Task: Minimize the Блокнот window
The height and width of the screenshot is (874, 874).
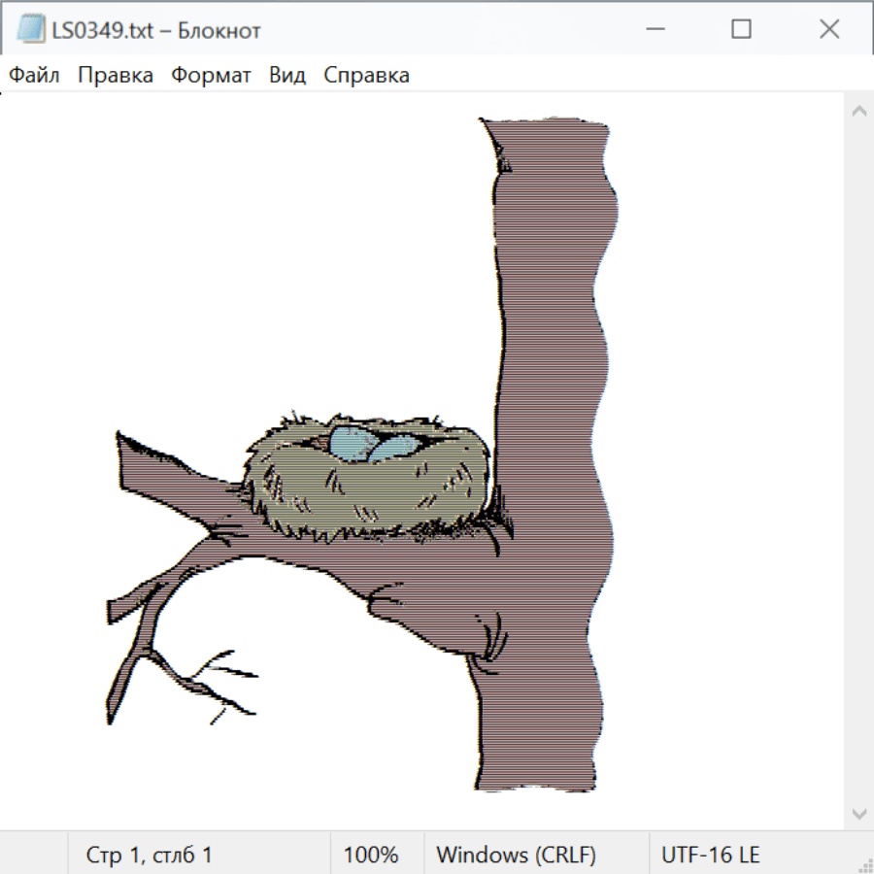Action: point(653,30)
